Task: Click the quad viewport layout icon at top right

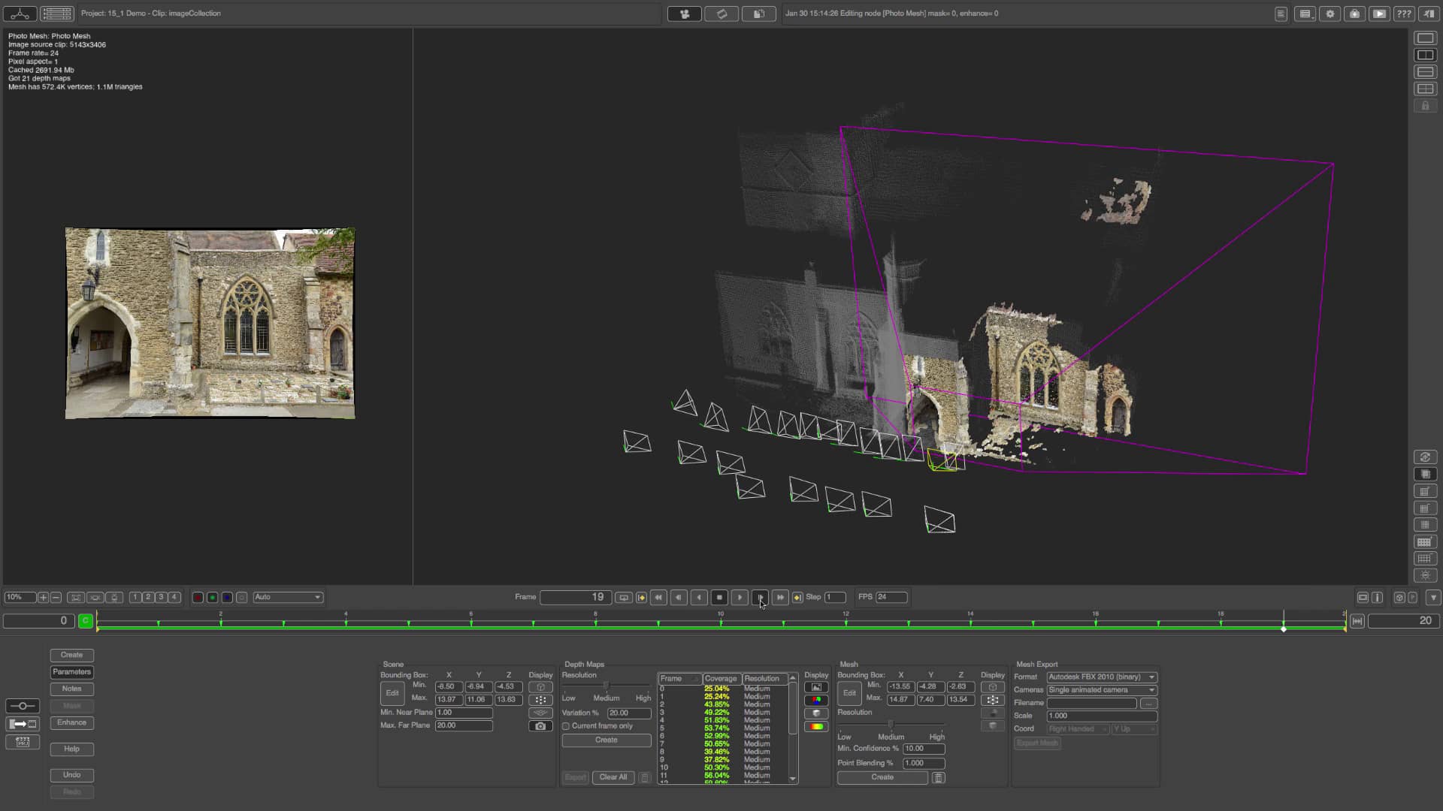Action: click(1425, 89)
